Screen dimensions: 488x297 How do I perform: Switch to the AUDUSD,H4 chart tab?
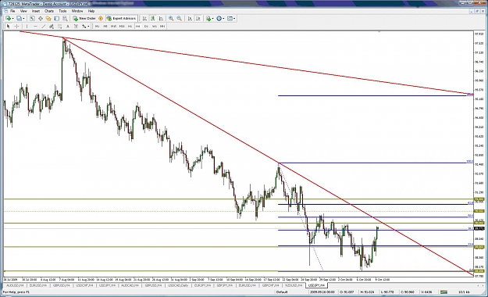[15, 285]
